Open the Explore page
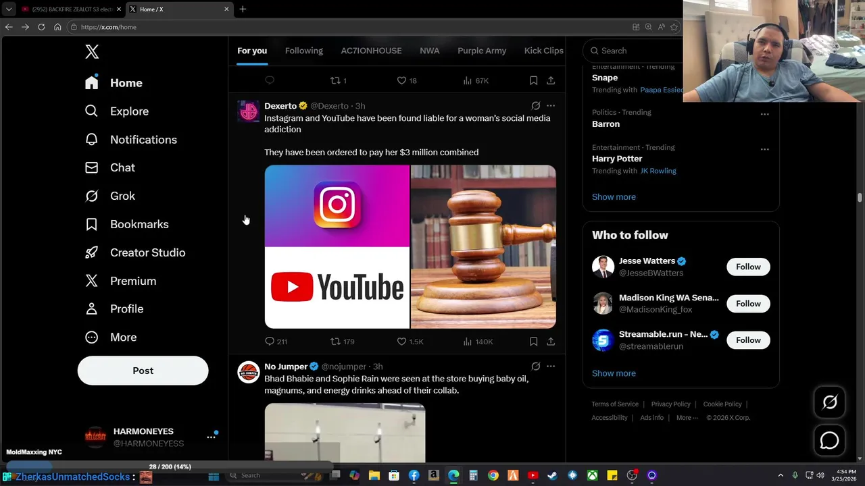Screen dimensions: 865x486 (x=116, y=111)
